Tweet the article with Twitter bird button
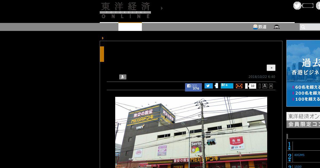Screen dimensions: 320x168 pyautogui.click(x=209, y=86)
